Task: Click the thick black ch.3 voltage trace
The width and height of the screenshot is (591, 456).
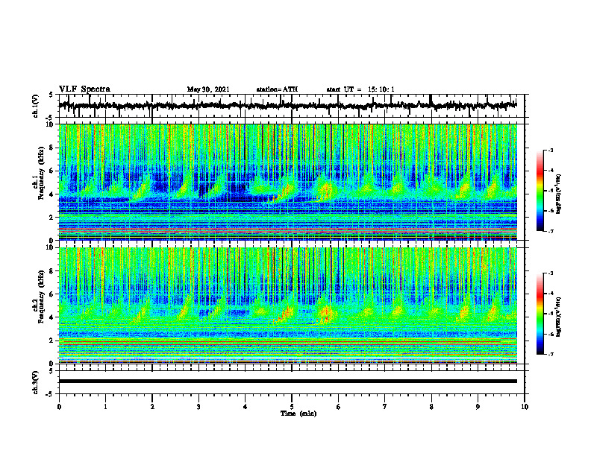Action: tap(288, 381)
